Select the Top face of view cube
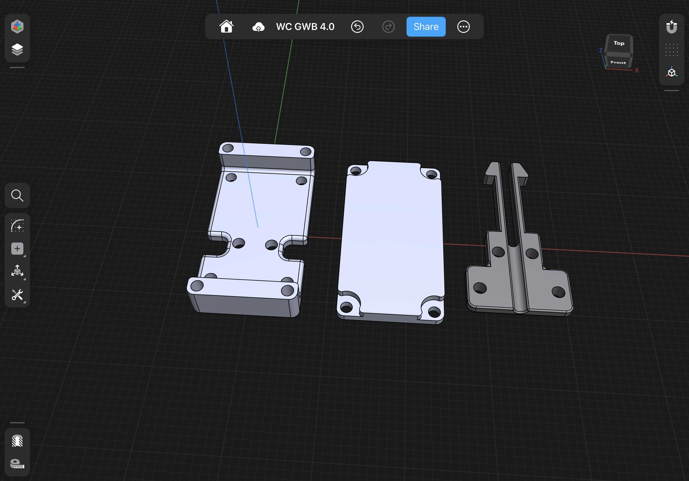The image size is (689, 481). tap(619, 44)
